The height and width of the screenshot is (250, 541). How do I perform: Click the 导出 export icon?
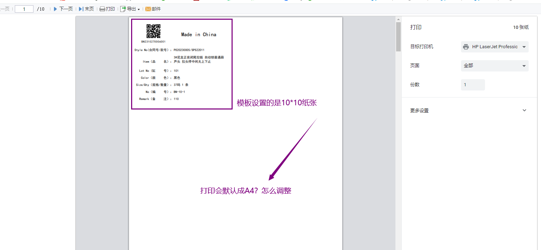tap(123, 9)
